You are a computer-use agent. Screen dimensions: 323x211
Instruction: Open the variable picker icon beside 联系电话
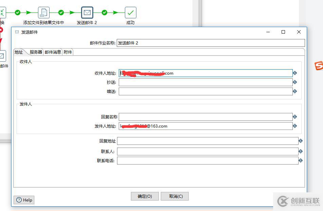300,160
